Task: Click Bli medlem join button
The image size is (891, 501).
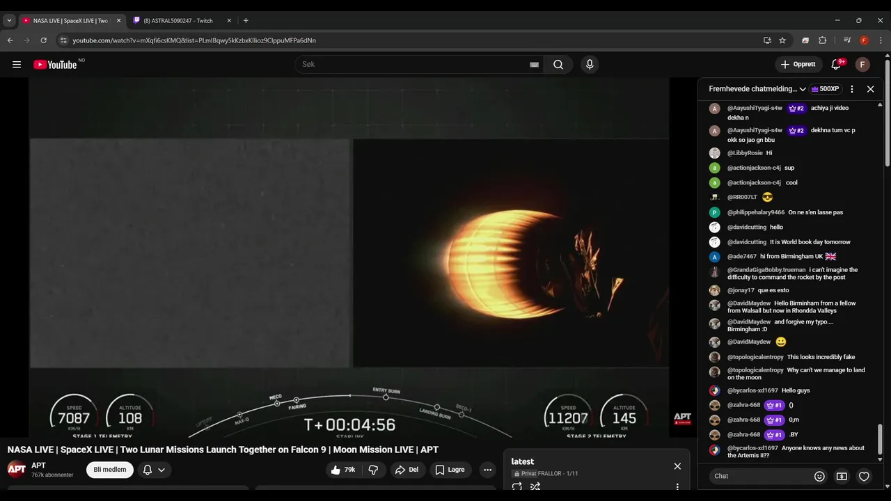Action: pyautogui.click(x=110, y=470)
